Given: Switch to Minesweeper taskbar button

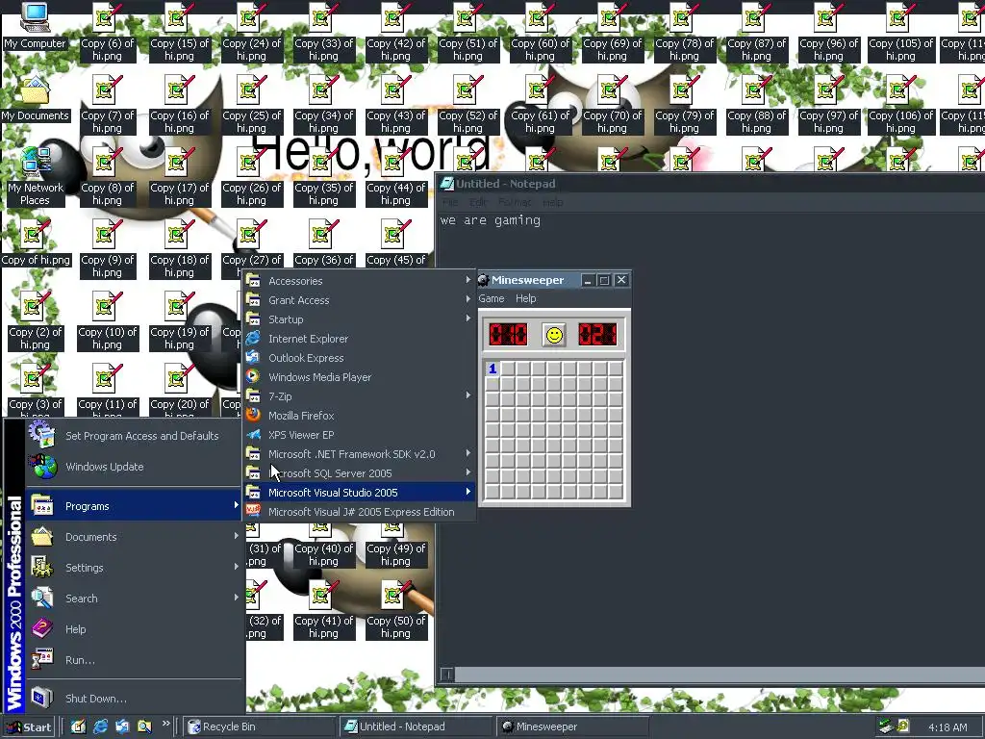Looking at the screenshot, I should click(572, 726).
